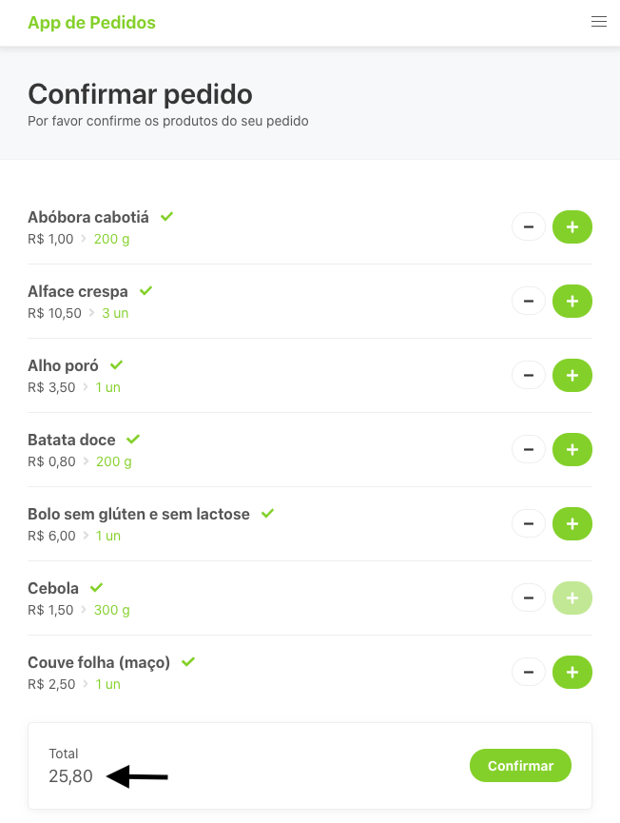Click the faded plus button for Cebola
620x823 pixels.
point(572,598)
